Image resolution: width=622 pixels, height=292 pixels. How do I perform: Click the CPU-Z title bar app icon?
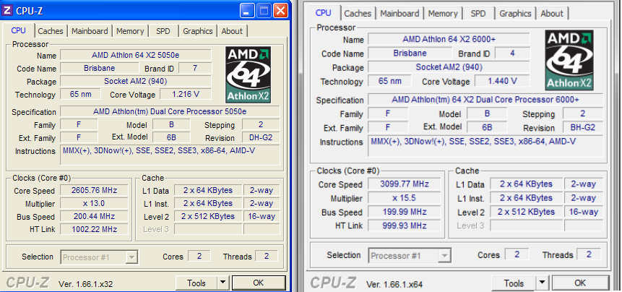coord(7,10)
